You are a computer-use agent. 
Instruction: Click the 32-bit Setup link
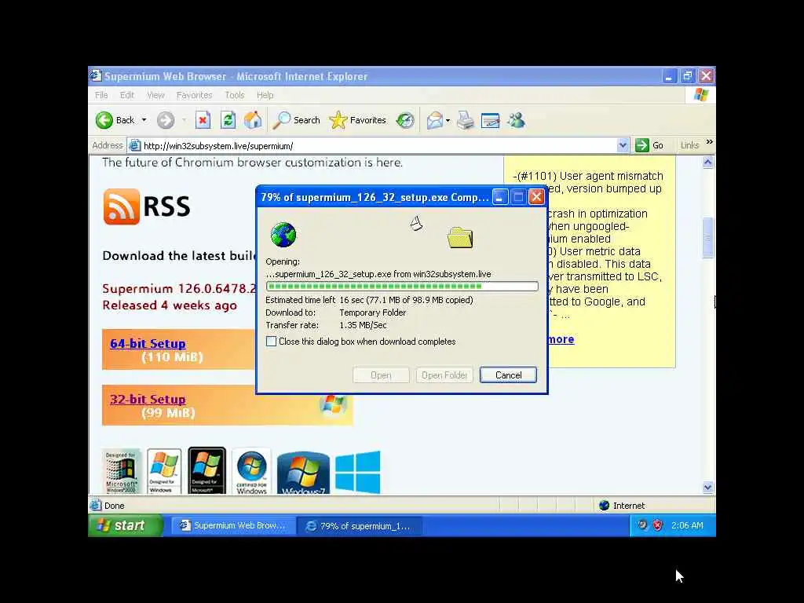[x=148, y=399]
